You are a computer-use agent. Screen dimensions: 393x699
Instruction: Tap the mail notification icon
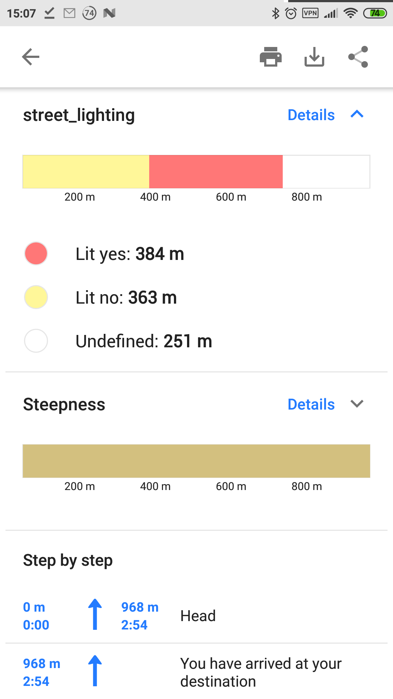[x=69, y=13]
